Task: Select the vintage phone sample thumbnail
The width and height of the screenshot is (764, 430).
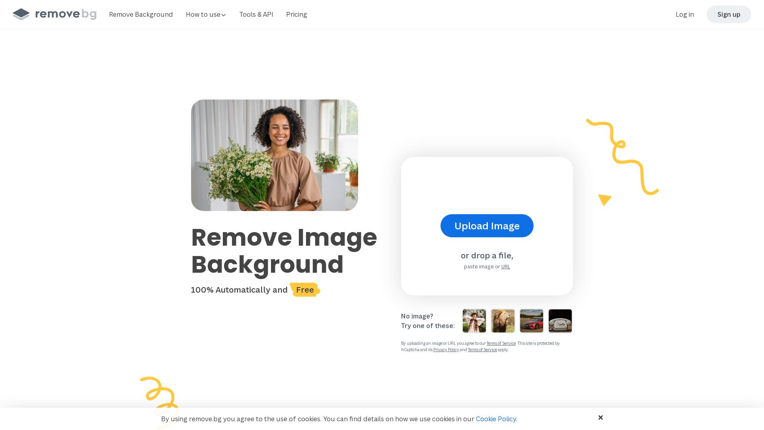Action: (x=560, y=321)
